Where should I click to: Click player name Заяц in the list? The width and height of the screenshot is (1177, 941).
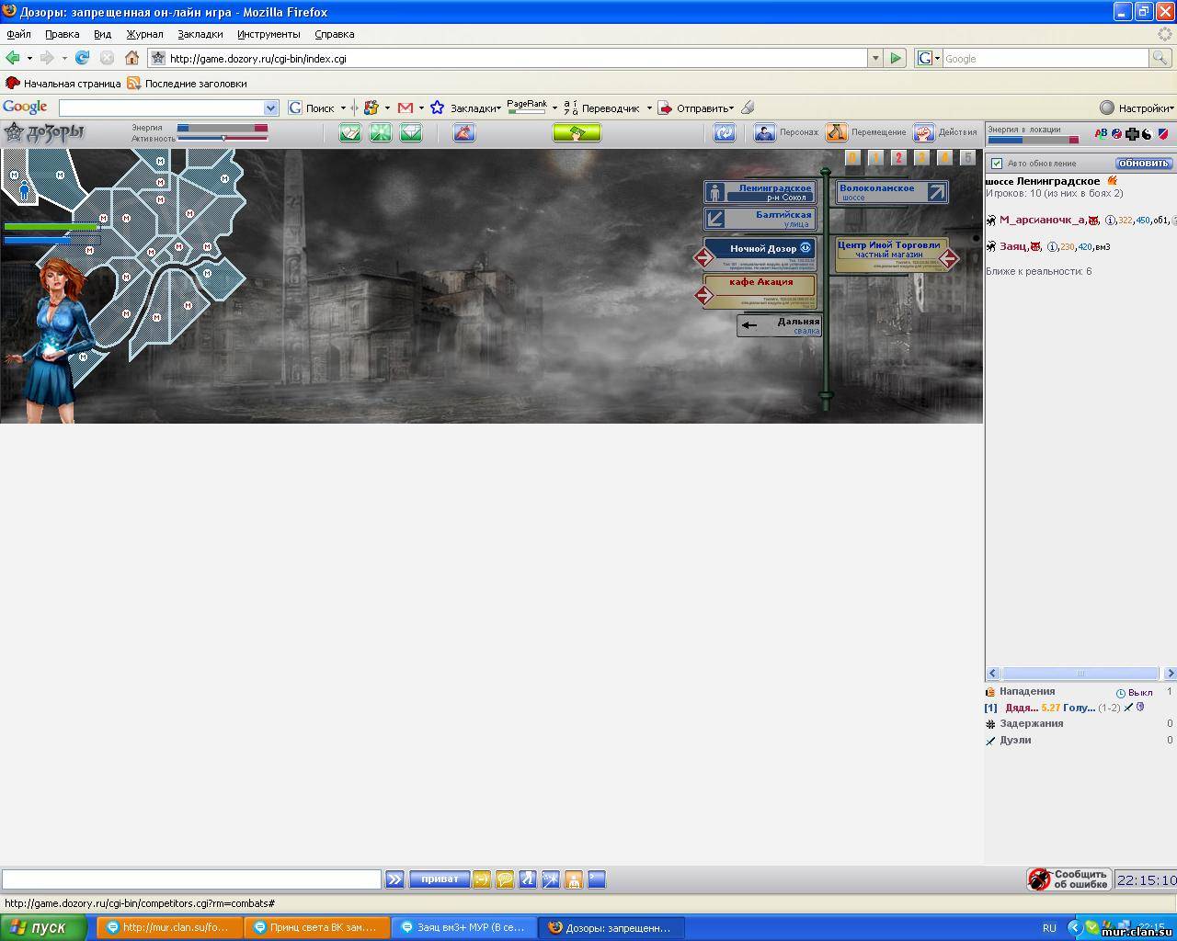(x=1012, y=246)
